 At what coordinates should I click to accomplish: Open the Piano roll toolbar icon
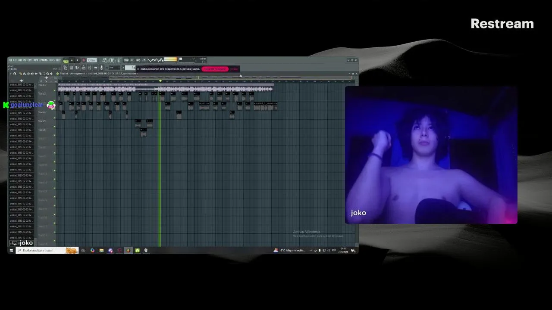[x=77, y=68]
